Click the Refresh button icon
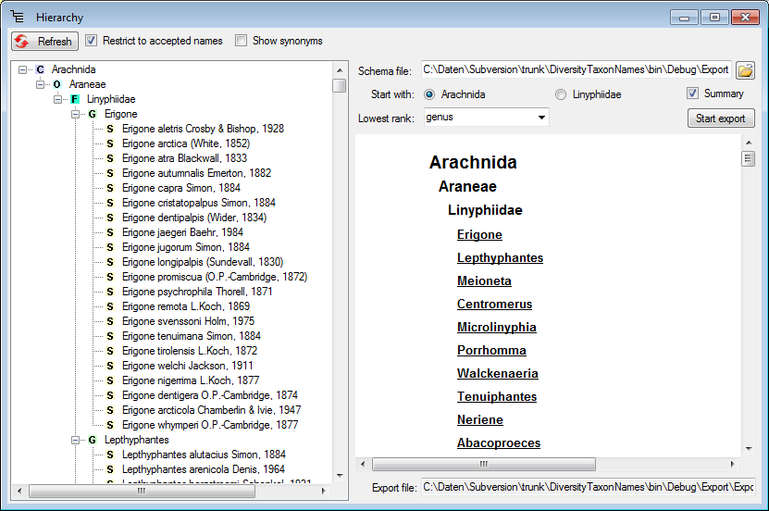The width and height of the screenshot is (769, 511). click(22, 41)
